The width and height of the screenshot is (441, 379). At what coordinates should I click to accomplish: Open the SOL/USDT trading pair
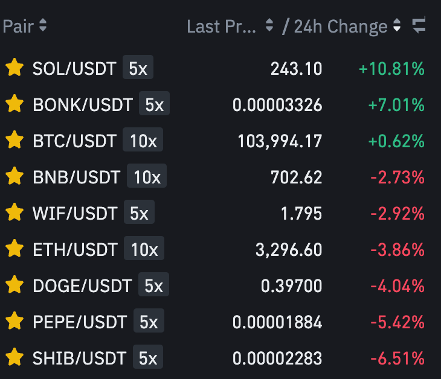click(x=74, y=68)
